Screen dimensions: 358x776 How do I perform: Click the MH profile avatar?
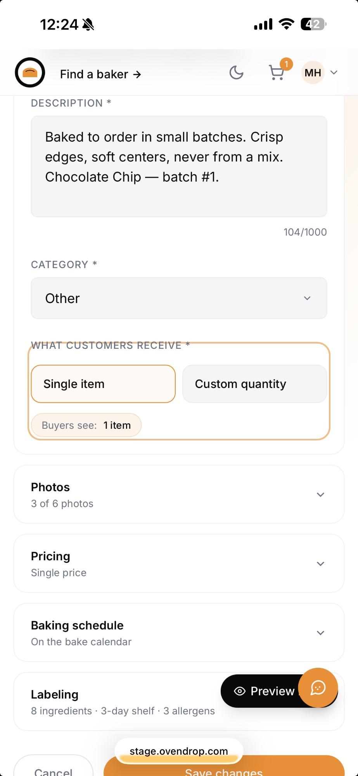[313, 73]
